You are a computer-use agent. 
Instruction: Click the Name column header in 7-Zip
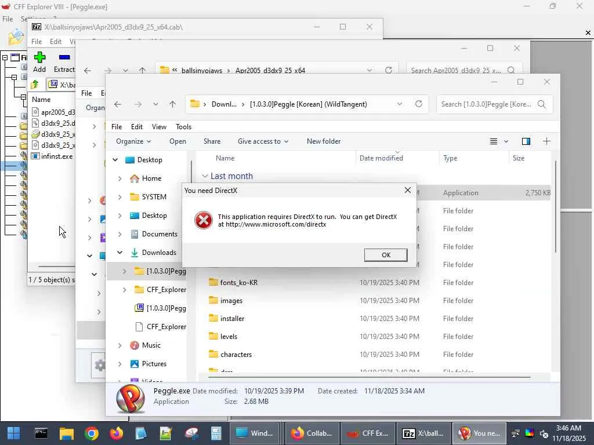(x=41, y=100)
